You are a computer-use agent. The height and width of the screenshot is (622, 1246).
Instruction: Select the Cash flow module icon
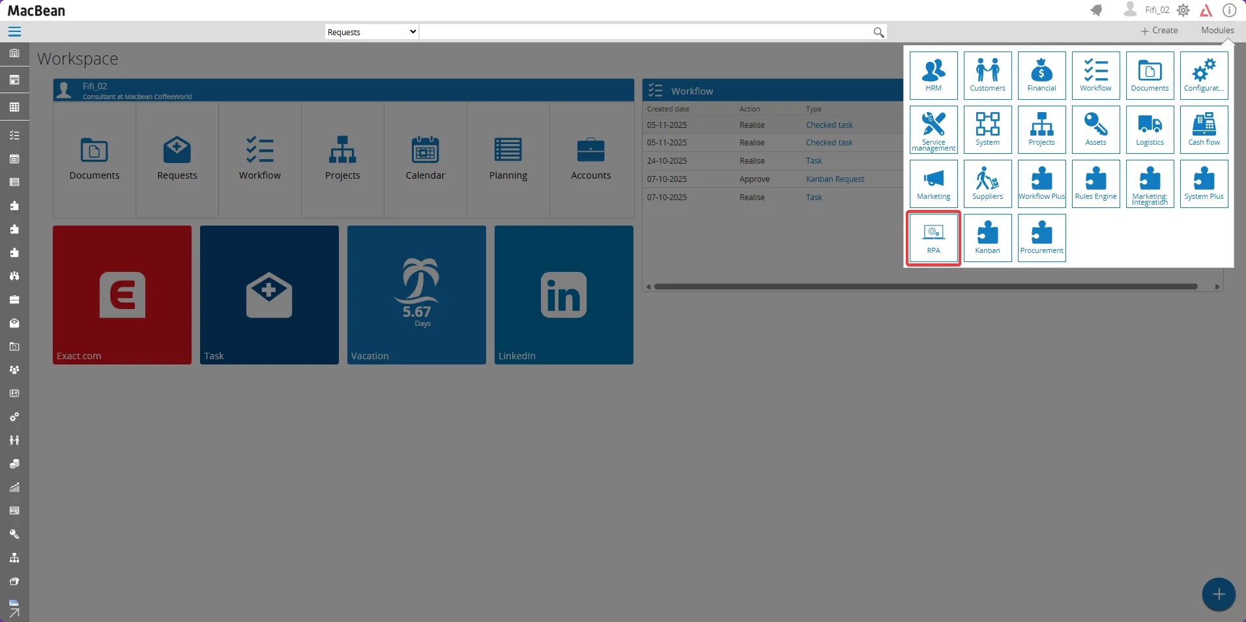pyautogui.click(x=1204, y=129)
